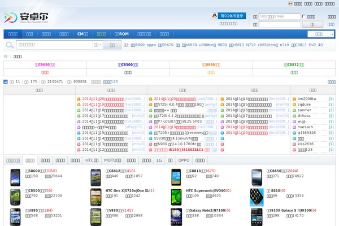Screen dimensions: 339x226
Task: Click the rank icon beside wujp
Action: (294, 121)
